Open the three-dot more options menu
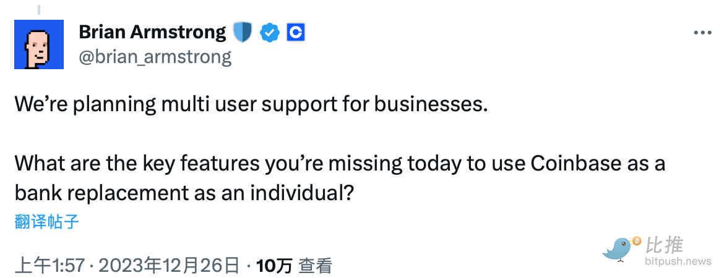This screenshot has height=278, width=724. (x=703, y=33)
